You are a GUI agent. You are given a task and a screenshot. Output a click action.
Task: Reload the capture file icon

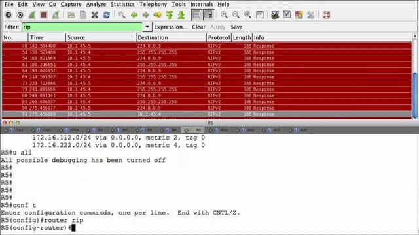click(106, 15)
